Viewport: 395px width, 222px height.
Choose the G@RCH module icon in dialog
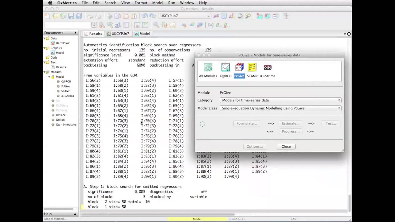226,68
